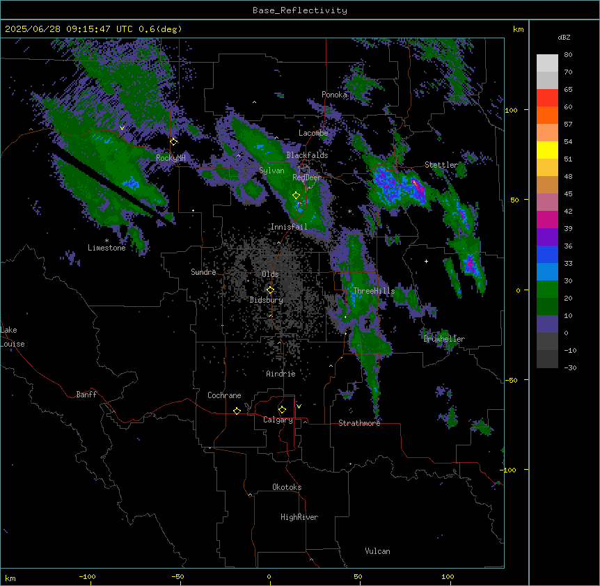This screenshot has height=586, width=600.
Task: Click the Ponoka city label
Action: coord(334,95)
